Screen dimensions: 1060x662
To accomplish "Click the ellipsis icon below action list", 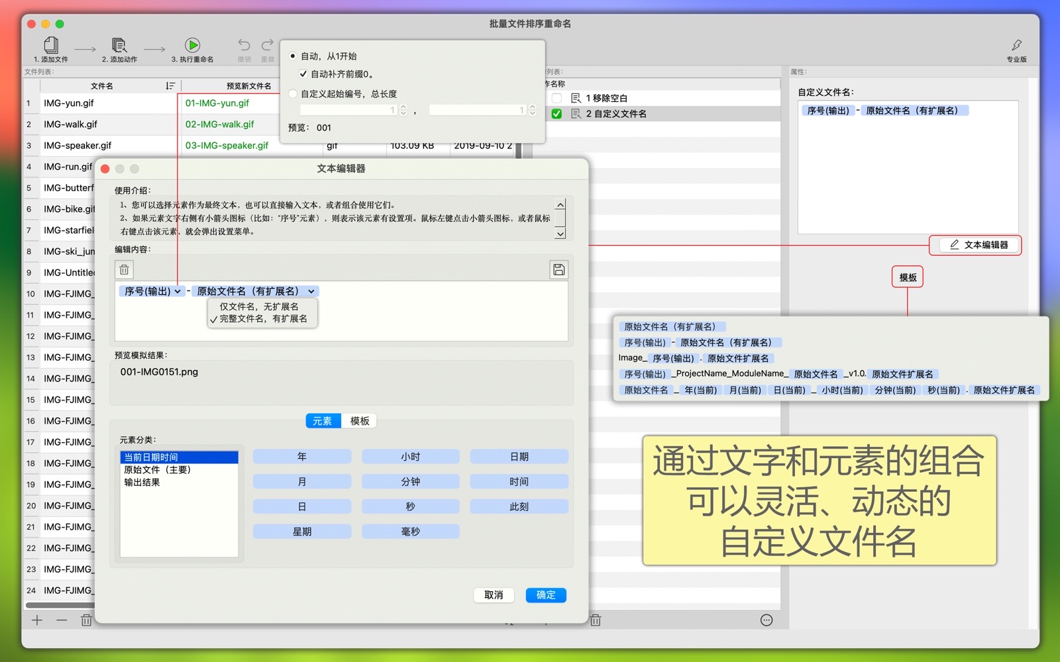I will coord(767,620).
